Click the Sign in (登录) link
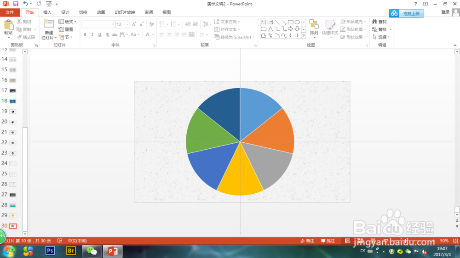The image size is (460, 258). click(445, 12)
